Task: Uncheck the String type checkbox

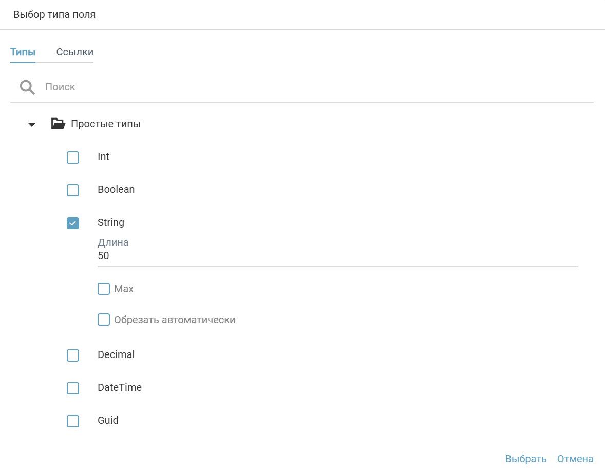Action: click(x=73, y=223)
